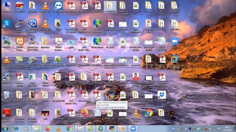Open the Learnfly folder
The height and width of the screenshot is (132, 236).
click(174, 7)
